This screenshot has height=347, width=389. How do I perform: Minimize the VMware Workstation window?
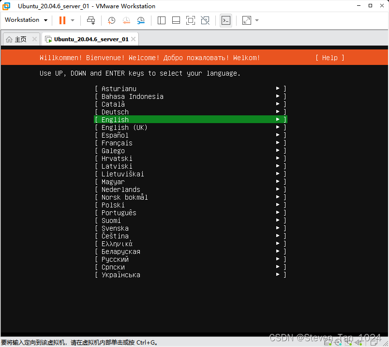point(359,6)
